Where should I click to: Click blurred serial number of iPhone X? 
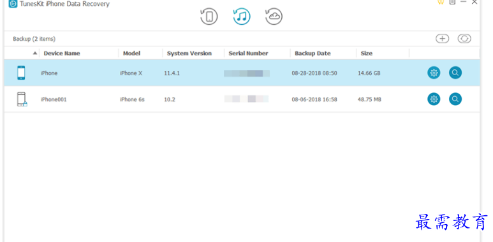pyautogui.click(x=247, y=73)
